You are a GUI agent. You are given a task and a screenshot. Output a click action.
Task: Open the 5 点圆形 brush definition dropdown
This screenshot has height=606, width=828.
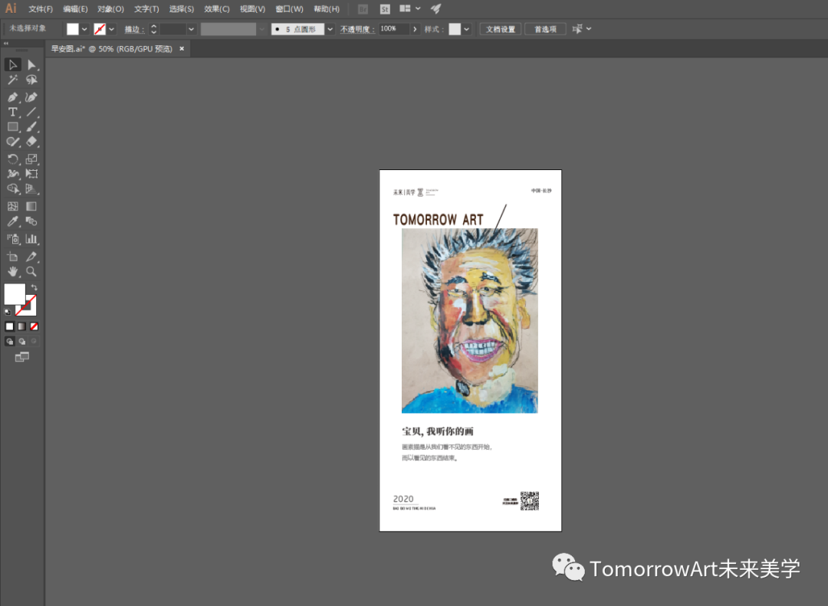[x=330, y=30]
